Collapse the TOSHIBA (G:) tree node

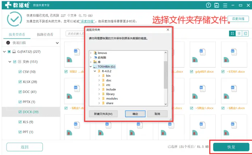tap(91, 66)
